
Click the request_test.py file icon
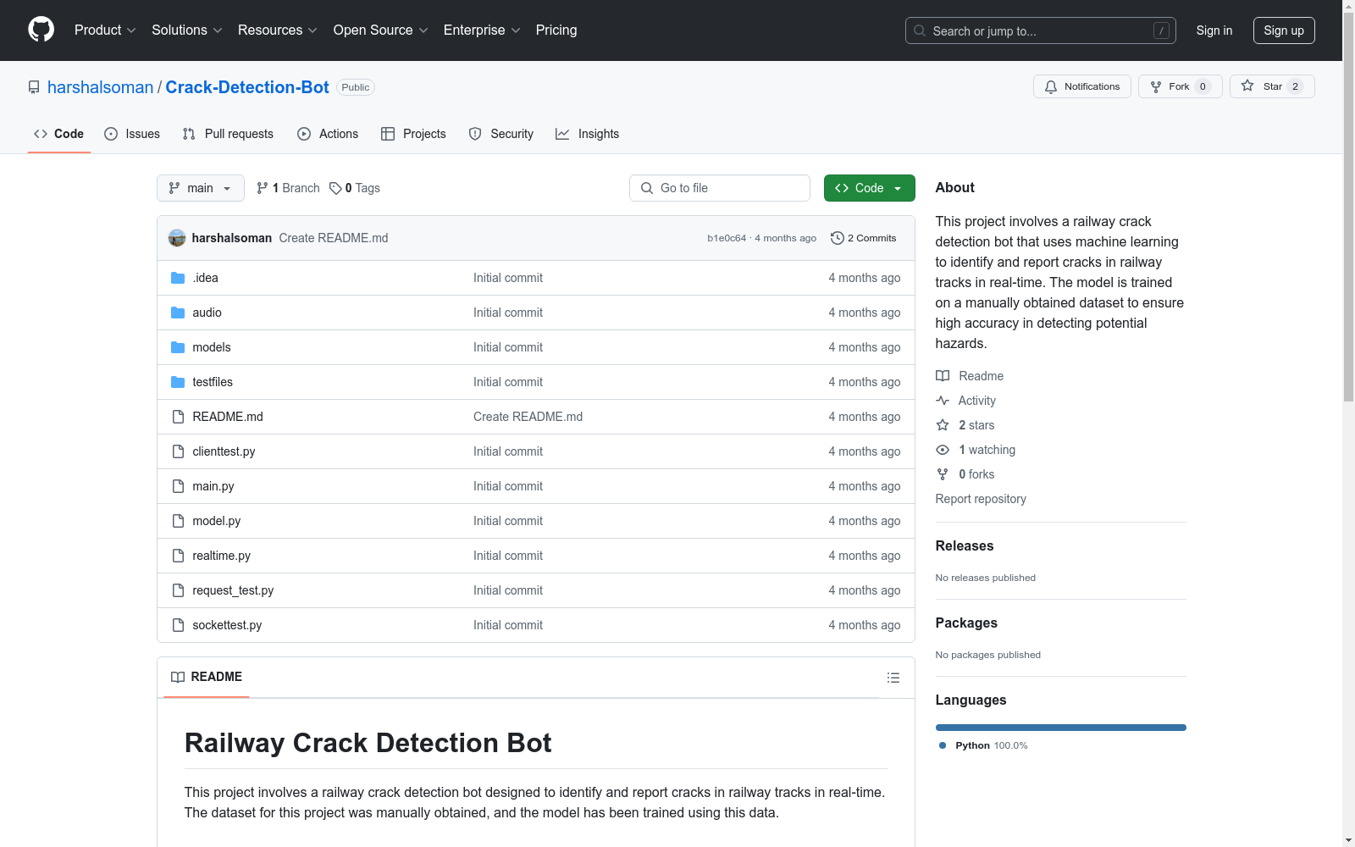click(x=178, y=590)
